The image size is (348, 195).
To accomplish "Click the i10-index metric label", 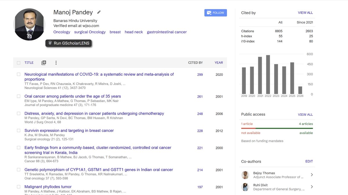I will (248, 41).
